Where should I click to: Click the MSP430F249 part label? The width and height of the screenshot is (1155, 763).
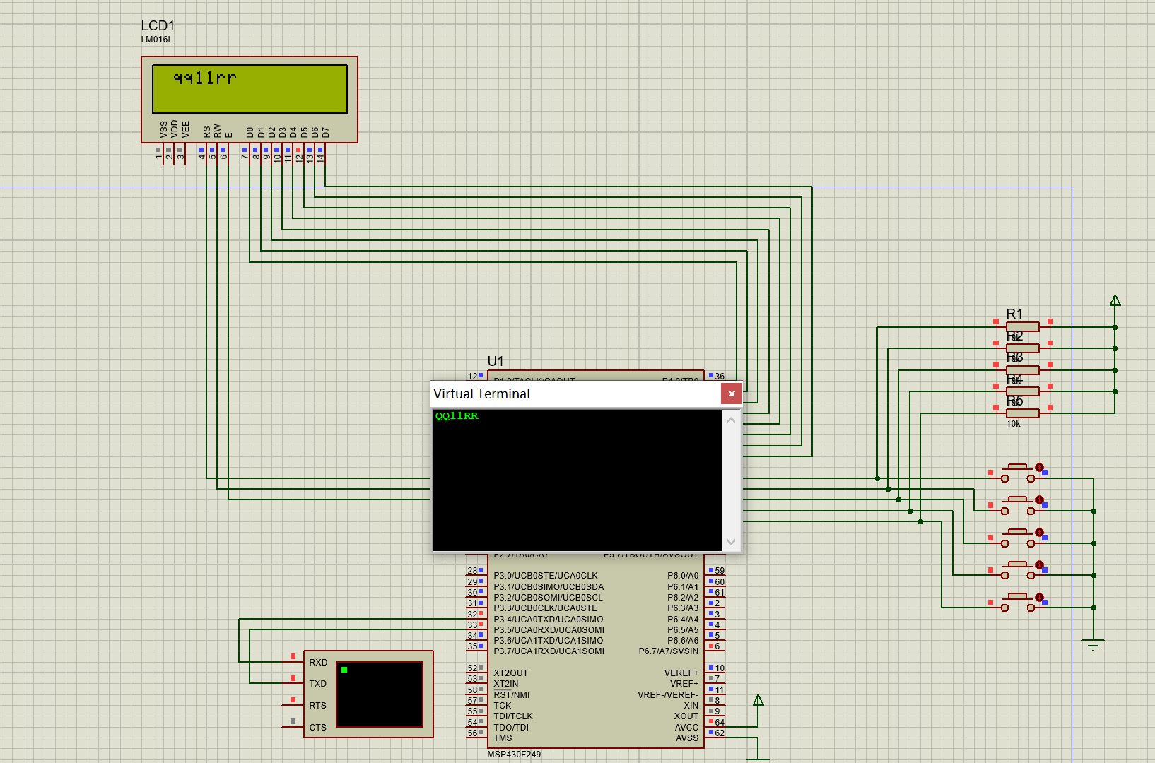pyautogui.click(x=514, y=754)
